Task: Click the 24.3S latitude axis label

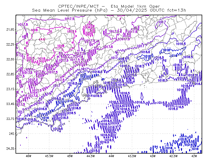Action: [10, 149]
